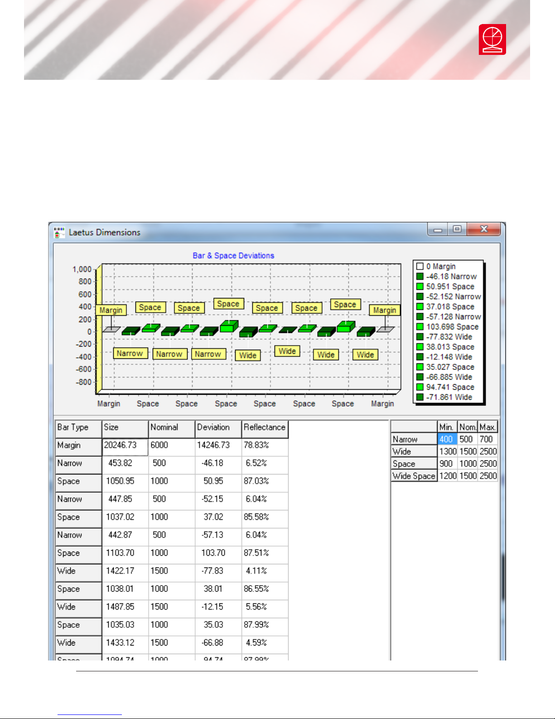
Task: Select the Size cell 1103.70
Action: (x=125, y=554)
